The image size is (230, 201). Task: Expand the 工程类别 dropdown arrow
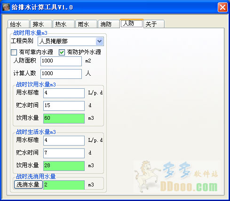click(x=100, y=41)
